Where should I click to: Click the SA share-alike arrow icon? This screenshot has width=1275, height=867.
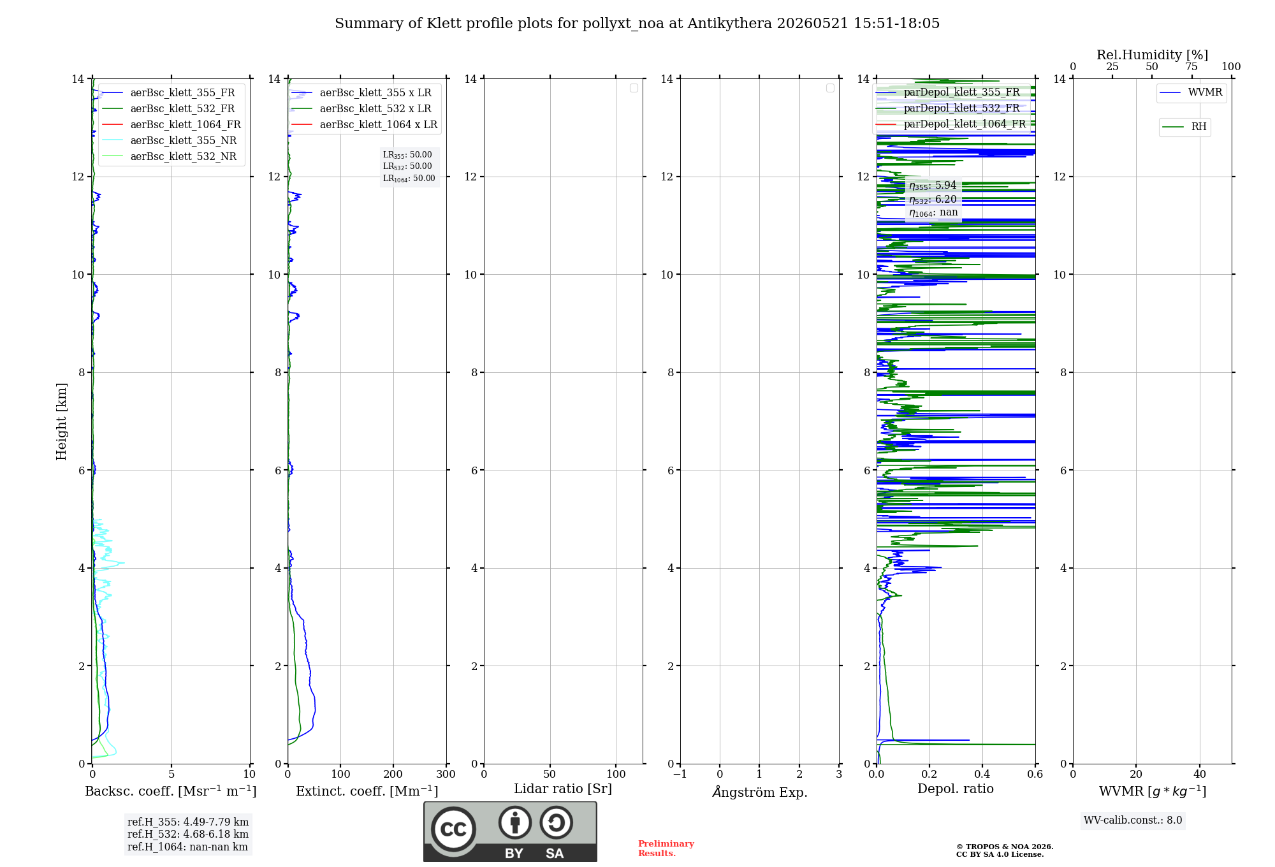click(x=556, y=822)
